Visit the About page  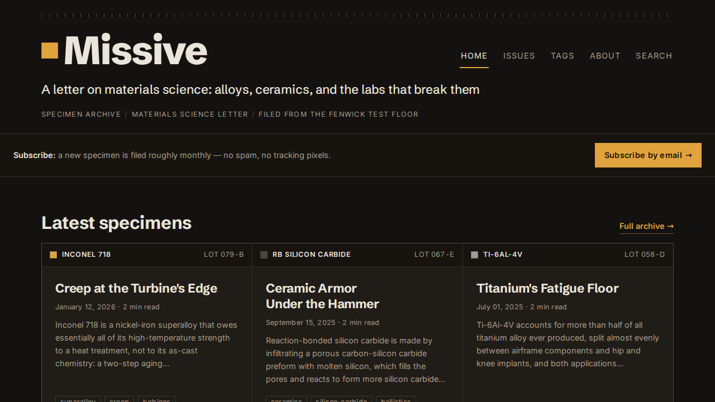[605, 56]
